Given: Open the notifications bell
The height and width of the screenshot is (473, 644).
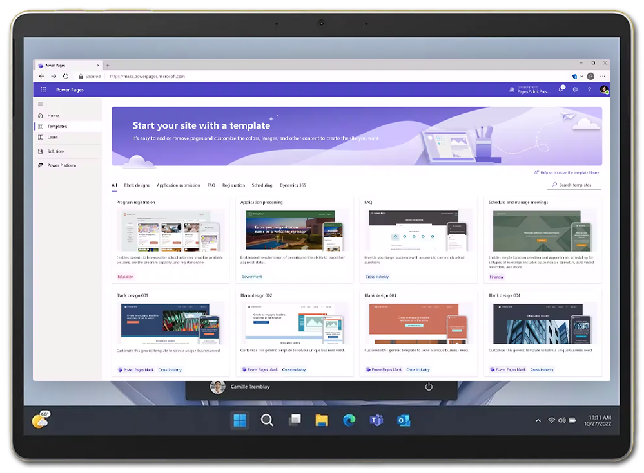Looking at the screenshot, I should click(x=560, y=89).
